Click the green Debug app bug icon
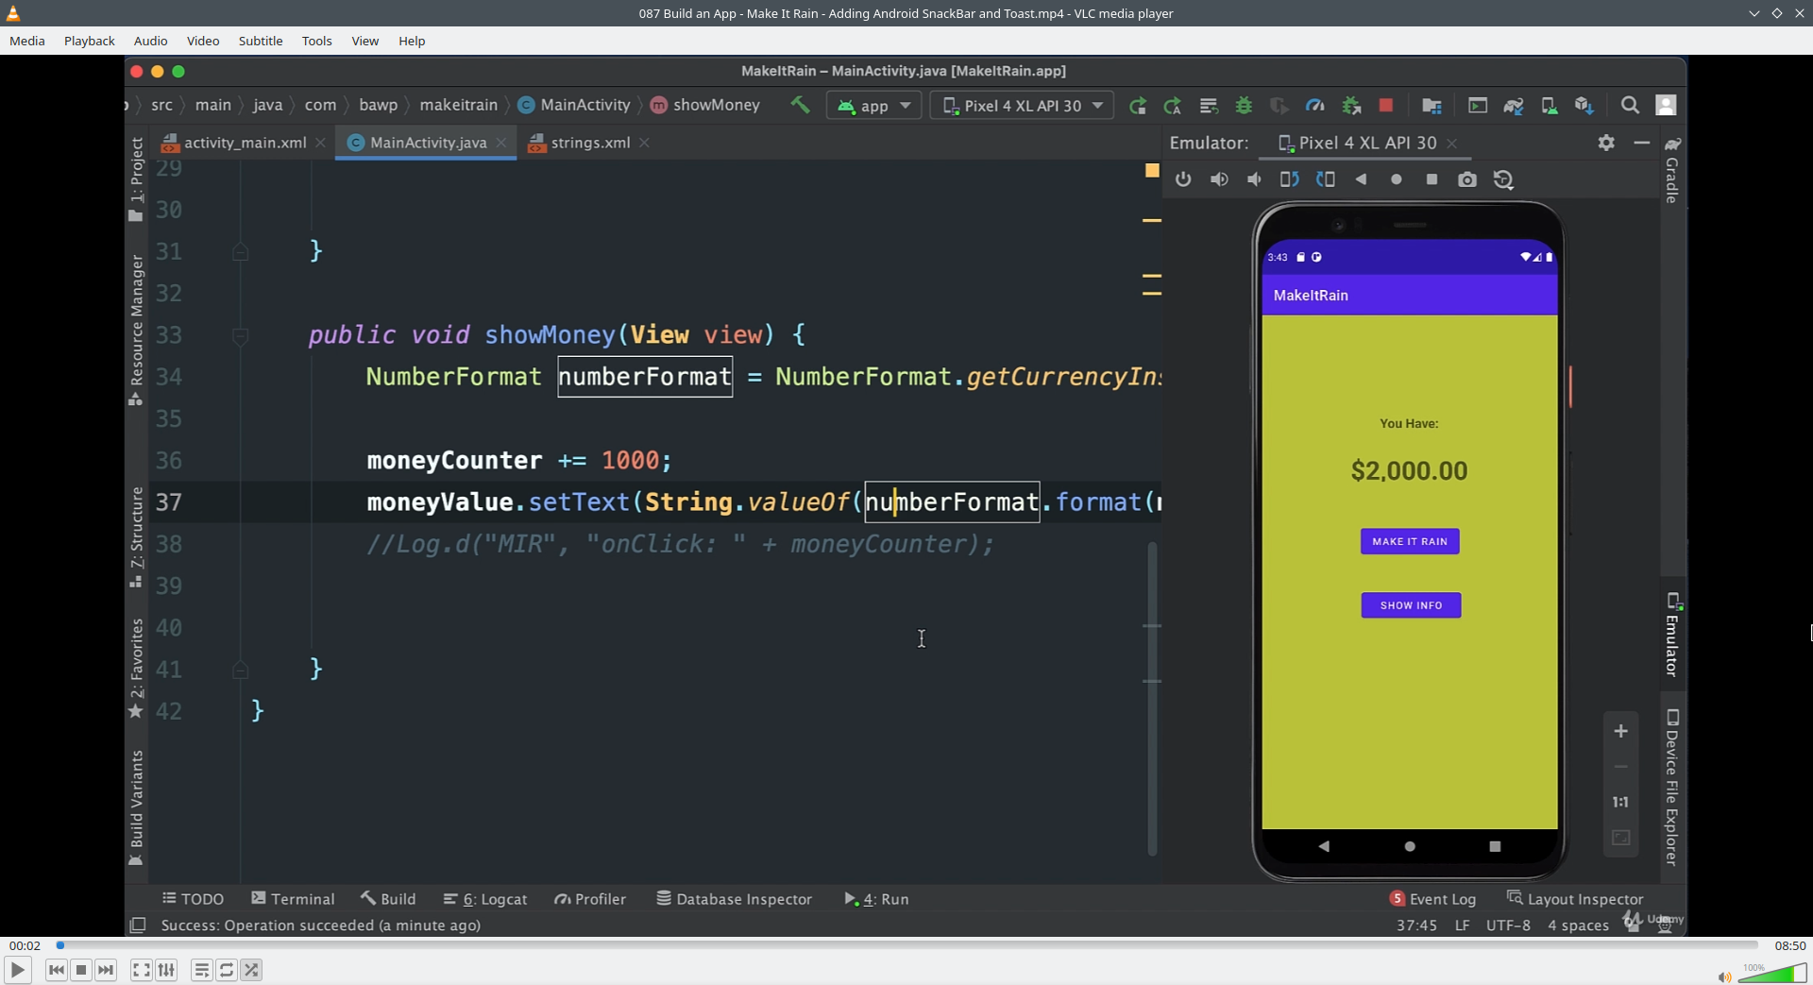The width and height of the screenshot is (1813, 985). point(1244,106)
